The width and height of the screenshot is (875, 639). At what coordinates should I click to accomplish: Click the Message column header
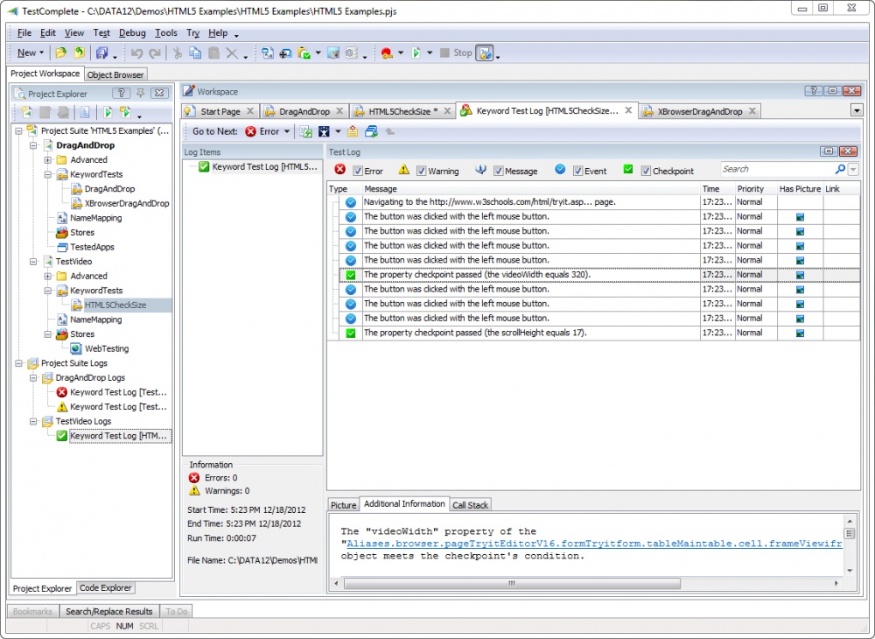point(531,188)
